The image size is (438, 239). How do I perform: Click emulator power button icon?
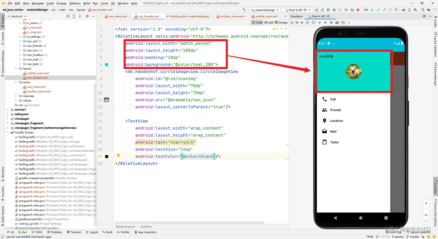point(292,23)
